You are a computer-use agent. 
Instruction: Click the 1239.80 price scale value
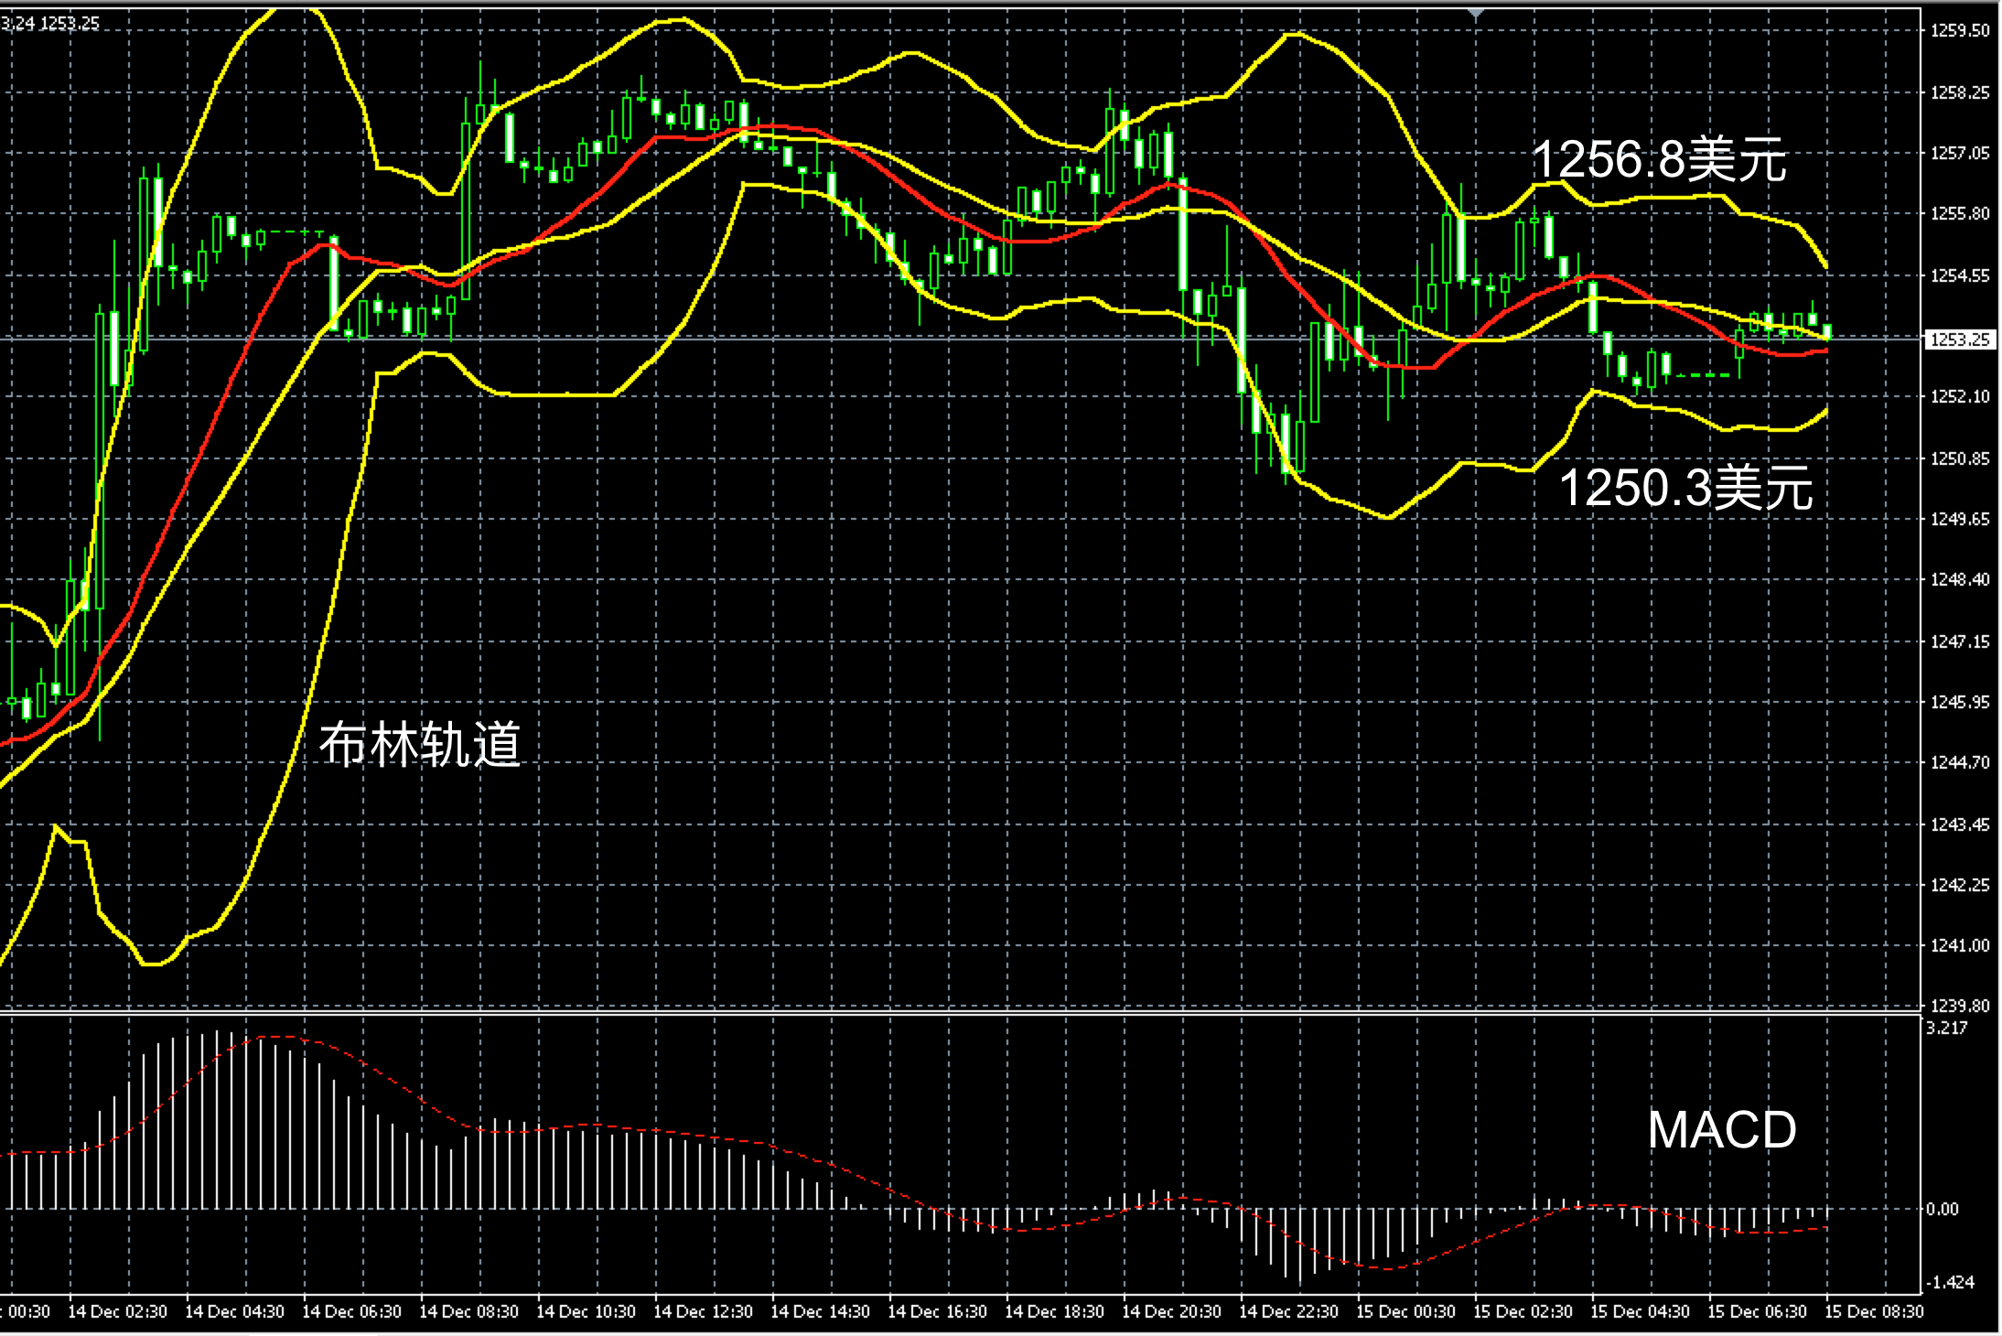coord(1960,1006)
